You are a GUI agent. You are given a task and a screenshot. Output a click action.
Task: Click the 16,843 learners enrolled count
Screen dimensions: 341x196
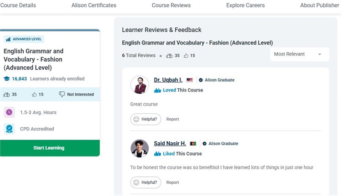(20, 79)
